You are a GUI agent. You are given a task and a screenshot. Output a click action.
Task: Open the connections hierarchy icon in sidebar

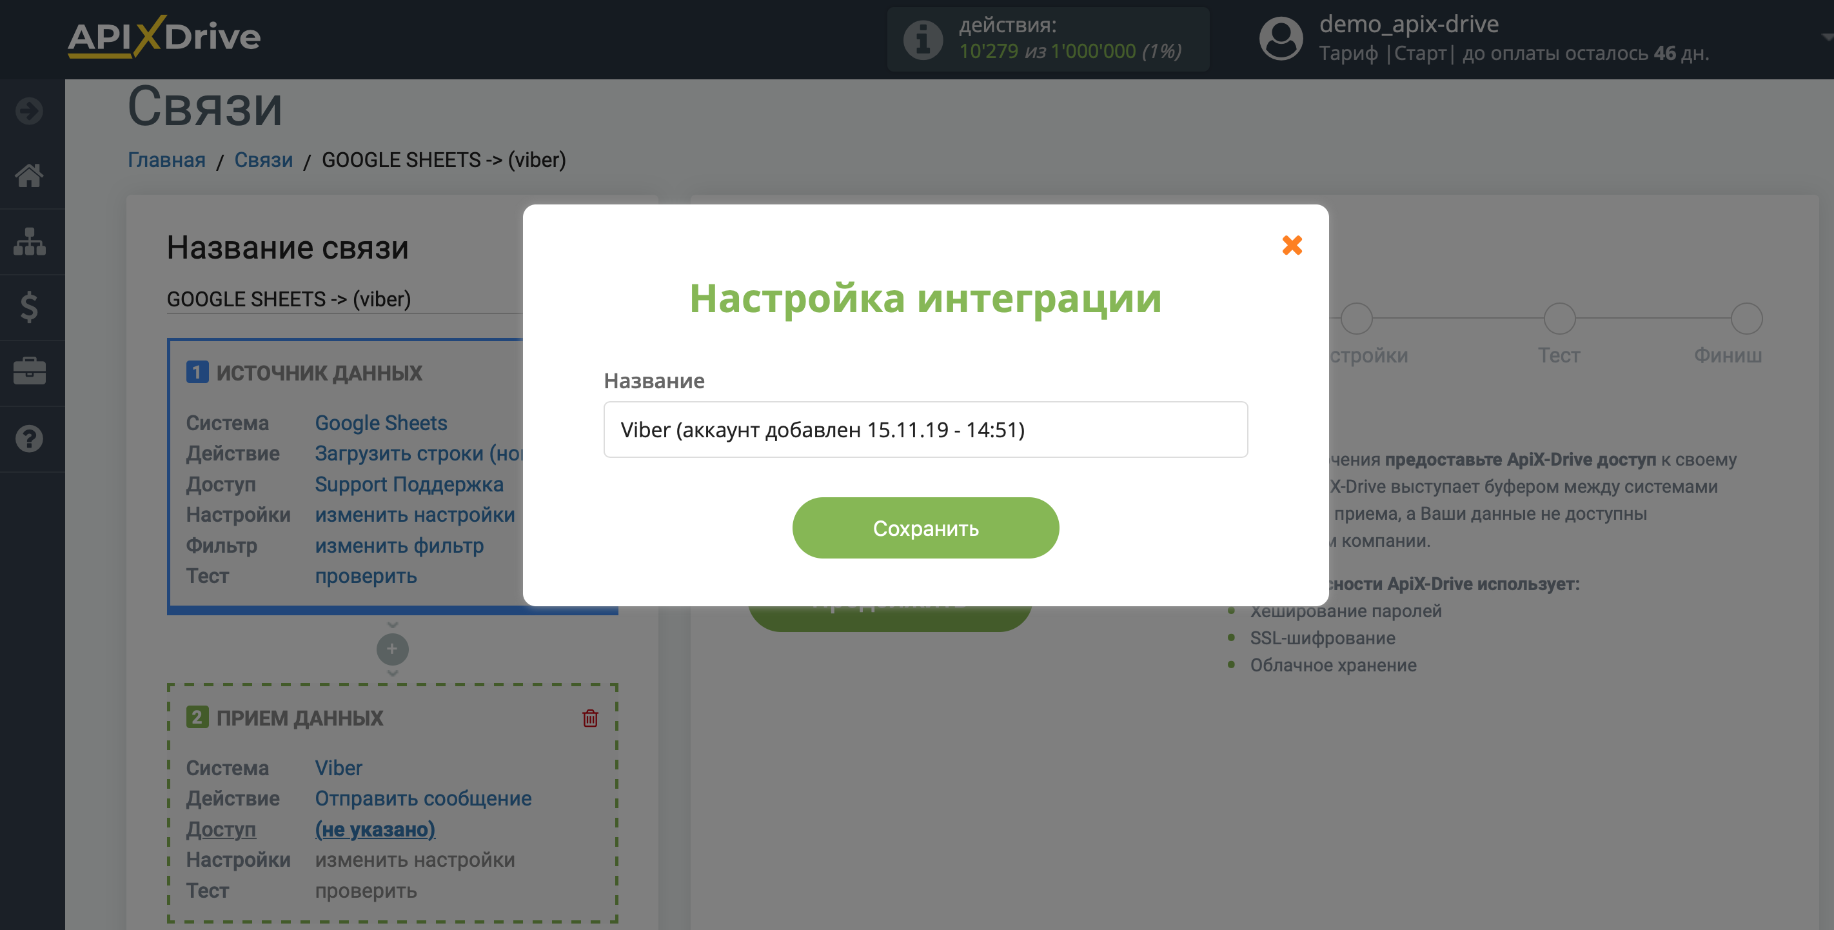click(x=29, y=241)
